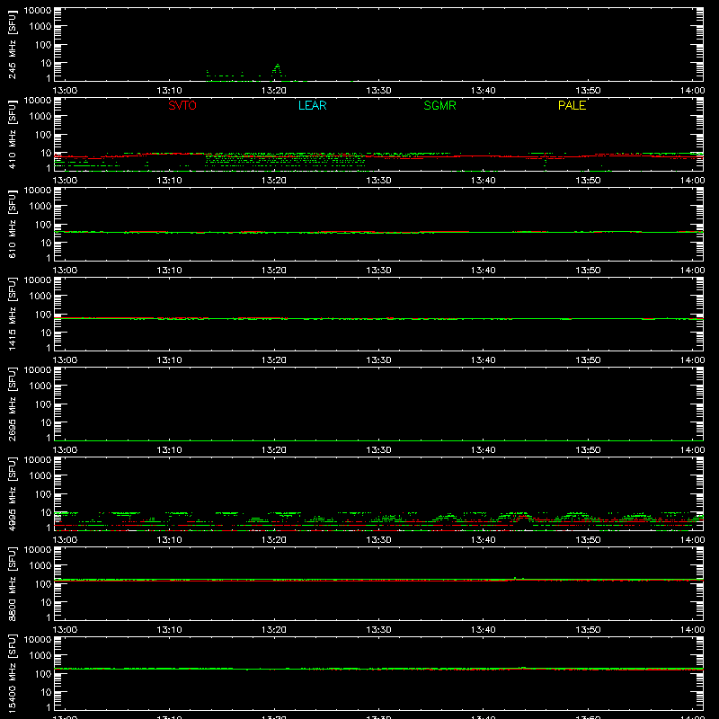Select the 2695 MHz [SFU] axis title
This screenshot has height=719, width=719.
(12, 404)
